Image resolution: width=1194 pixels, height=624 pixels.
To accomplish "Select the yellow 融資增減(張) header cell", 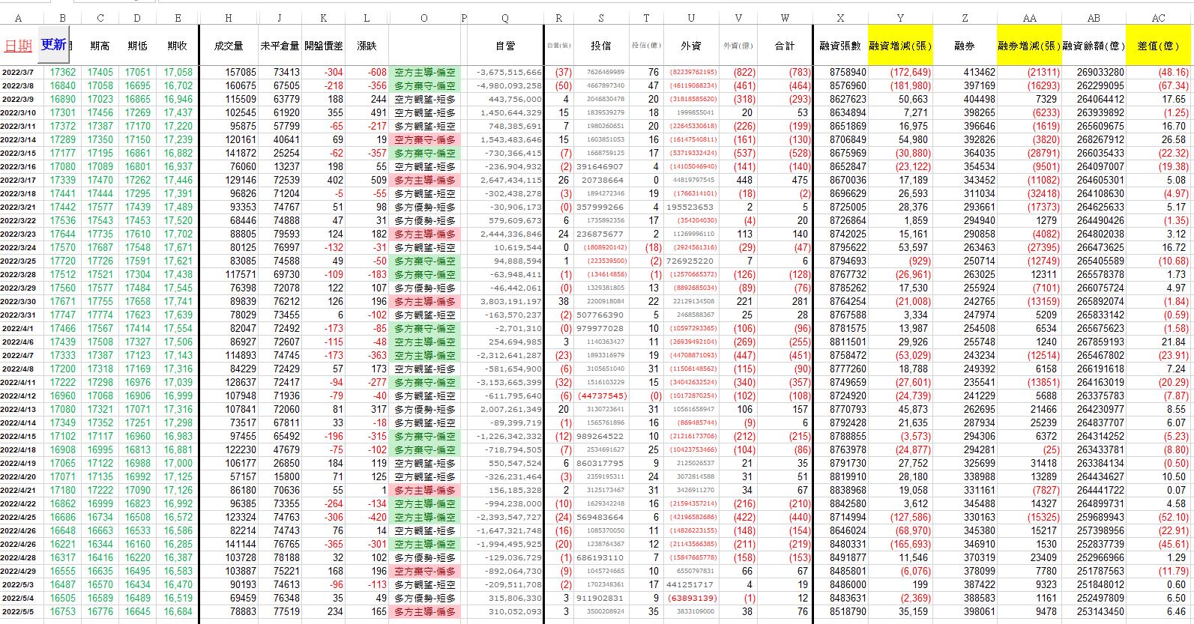I will pyautogui.click(x=900, y=46).
